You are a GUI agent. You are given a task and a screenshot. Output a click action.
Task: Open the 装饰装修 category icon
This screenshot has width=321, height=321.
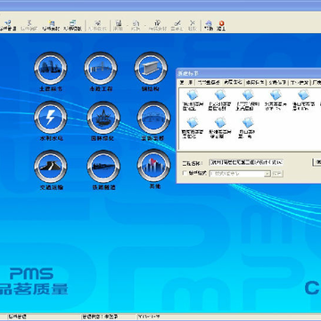tap(153, 118)
